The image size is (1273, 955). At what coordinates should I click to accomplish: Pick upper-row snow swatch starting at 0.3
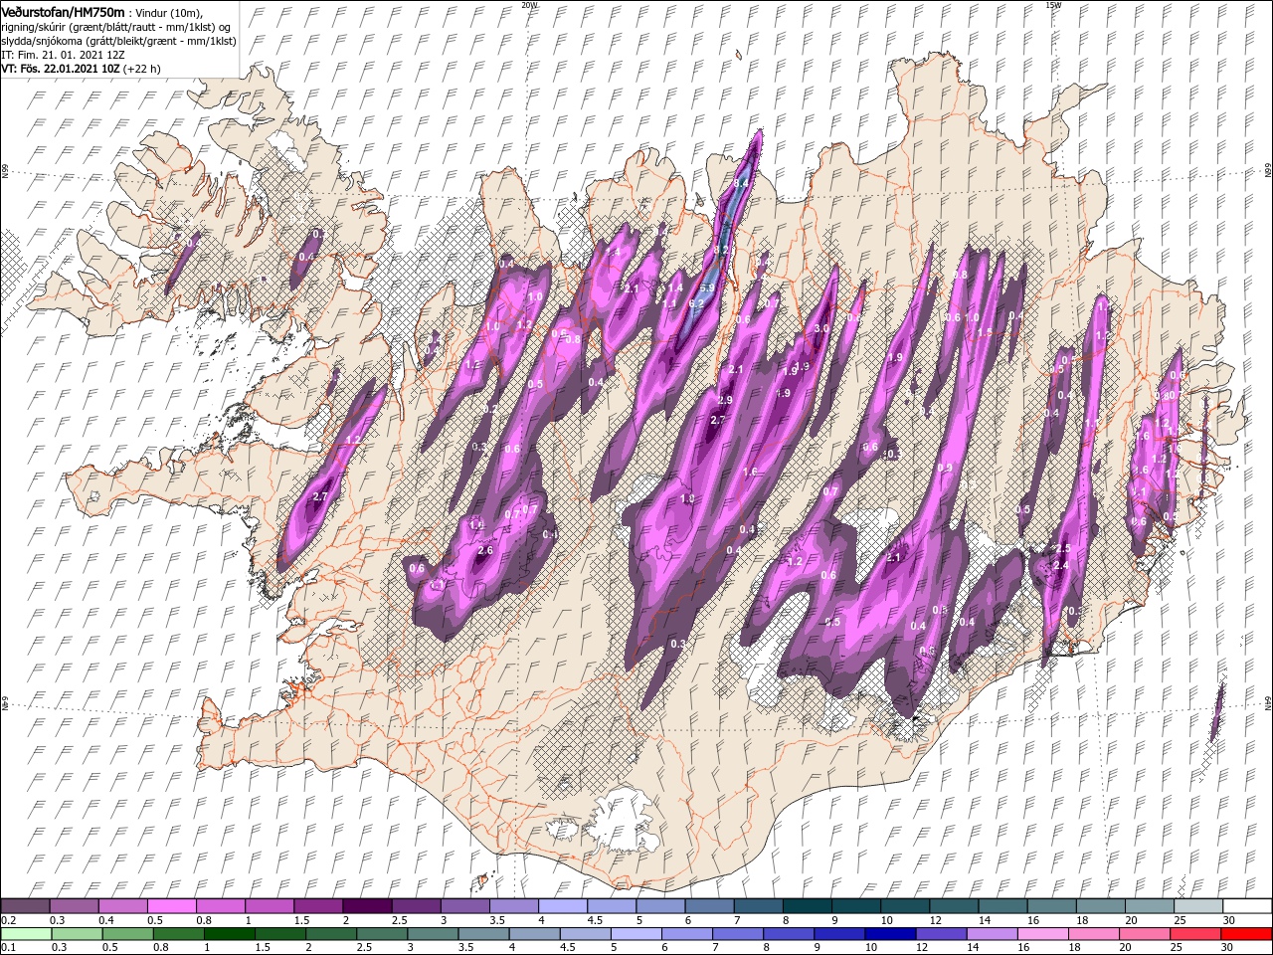pos(75,905)
